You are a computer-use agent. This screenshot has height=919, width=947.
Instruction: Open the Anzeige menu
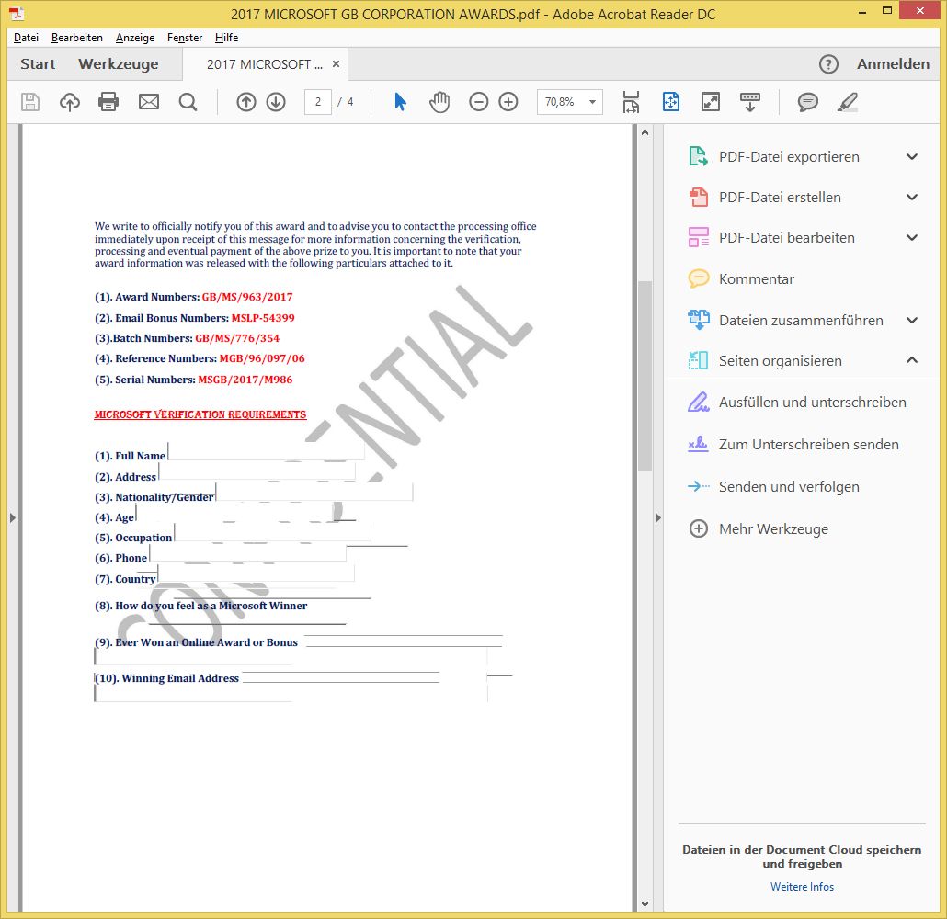click(x=134, y=38)
